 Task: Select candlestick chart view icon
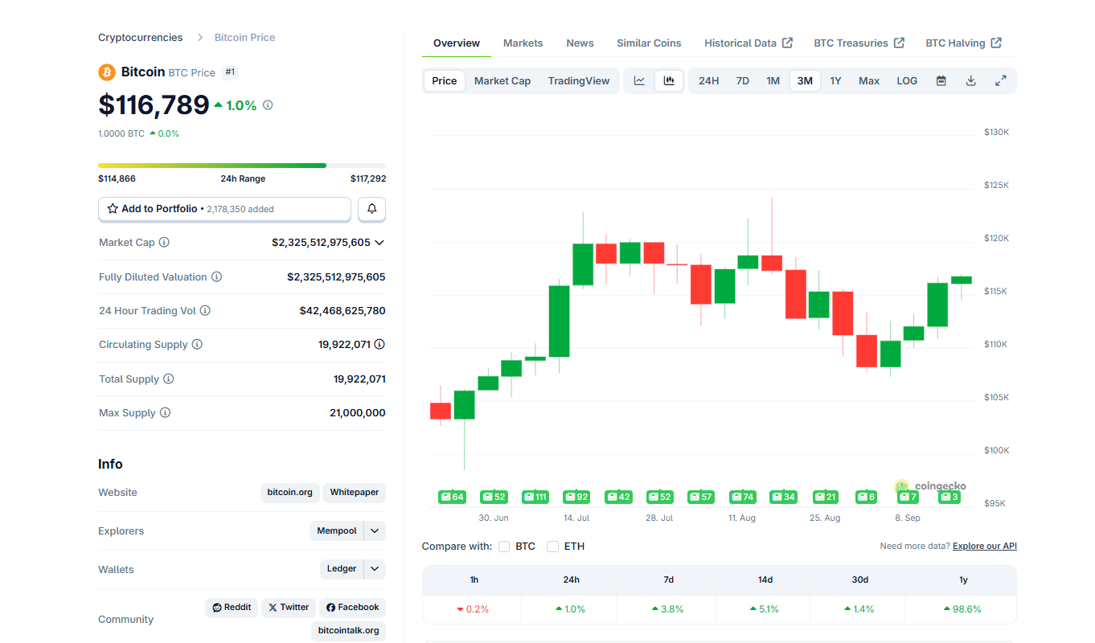click(x=669, y=81)
